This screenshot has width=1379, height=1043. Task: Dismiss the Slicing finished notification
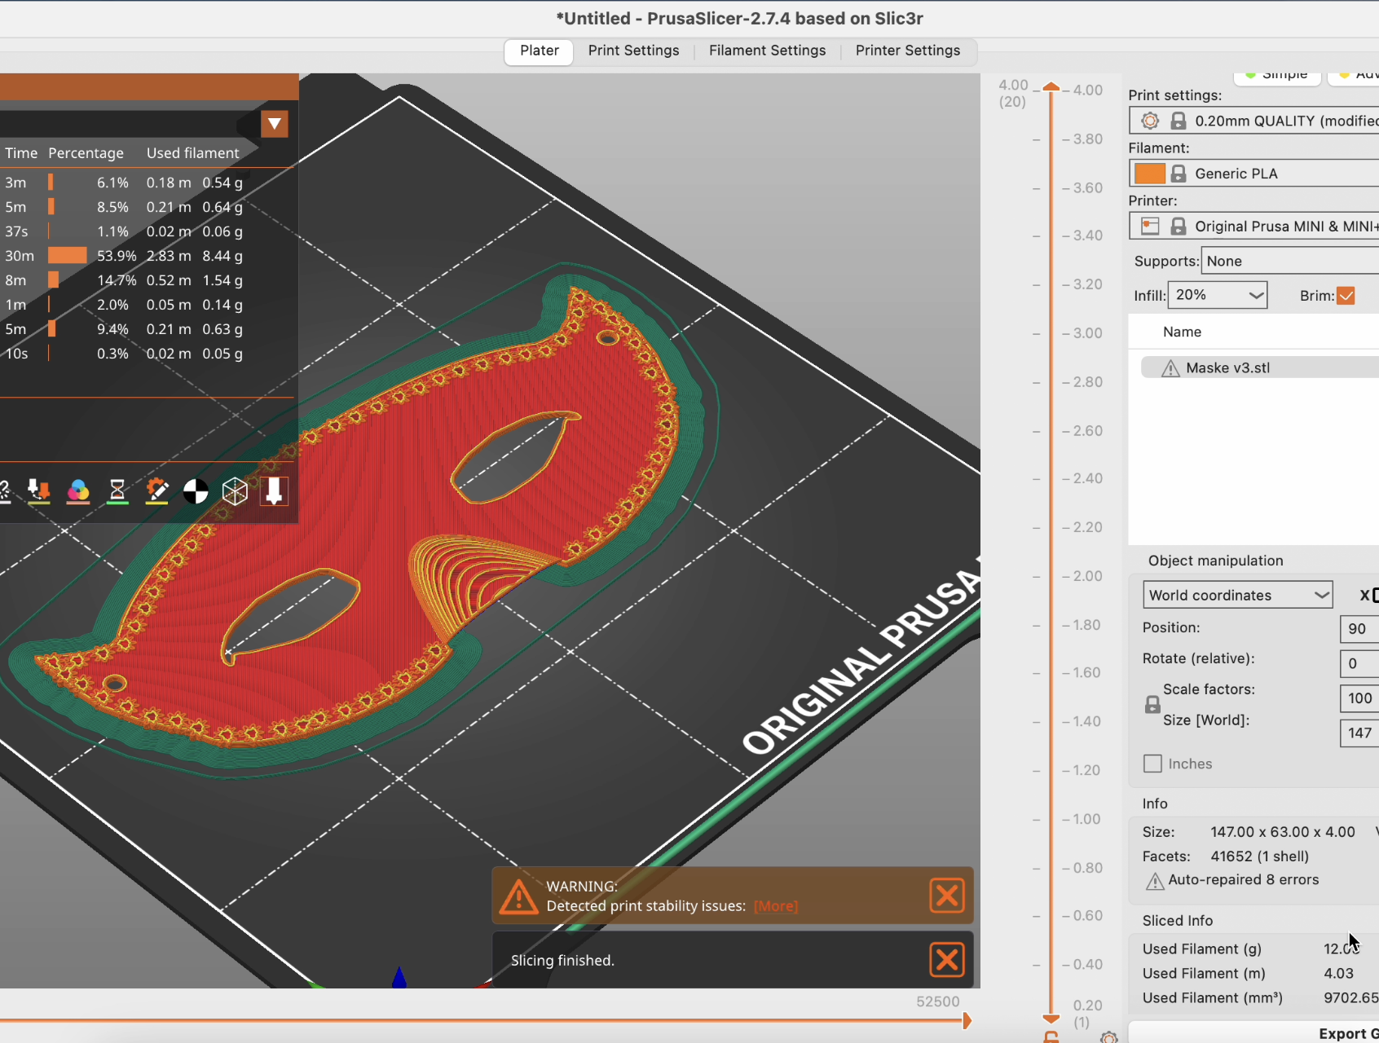[946, 960]
